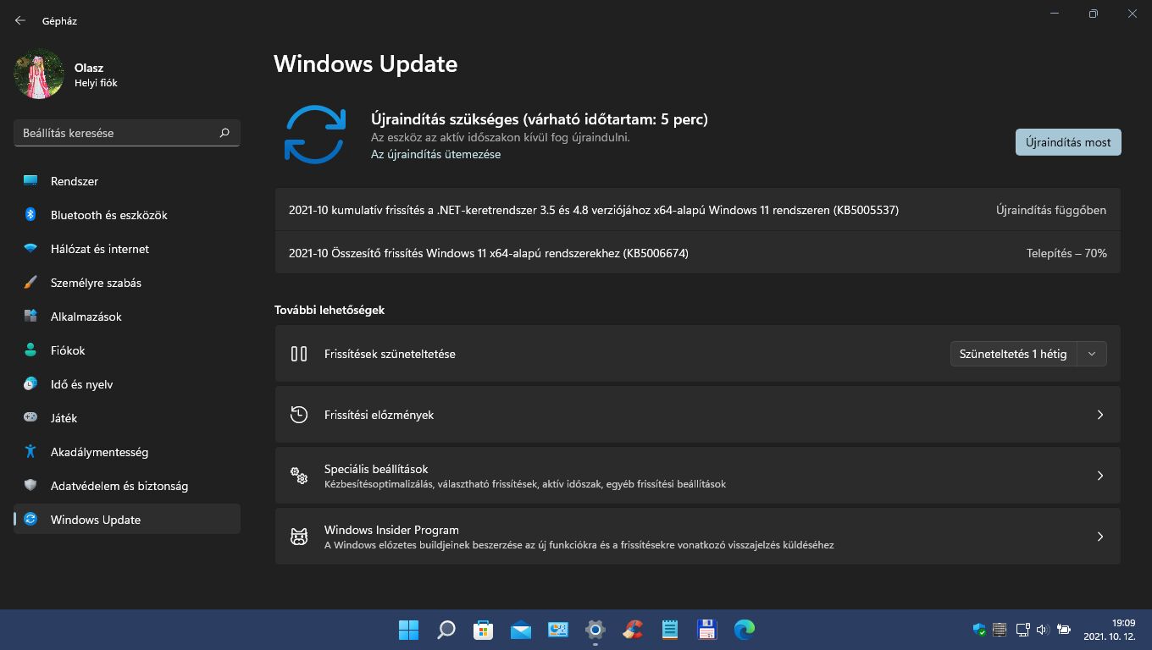1152x650 pixels.
Task: Launch Microsoft Store from the taskbar
Action: [x=483, y=630]
